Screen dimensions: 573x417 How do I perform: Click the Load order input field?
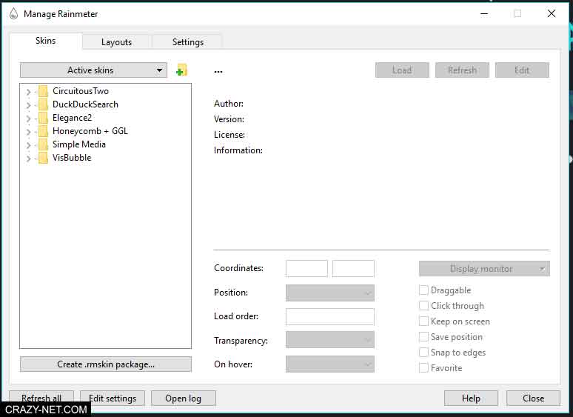pos(330,316)
